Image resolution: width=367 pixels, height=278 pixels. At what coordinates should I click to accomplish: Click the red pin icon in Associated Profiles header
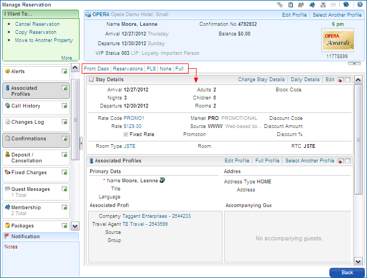[x=341, y=161]
